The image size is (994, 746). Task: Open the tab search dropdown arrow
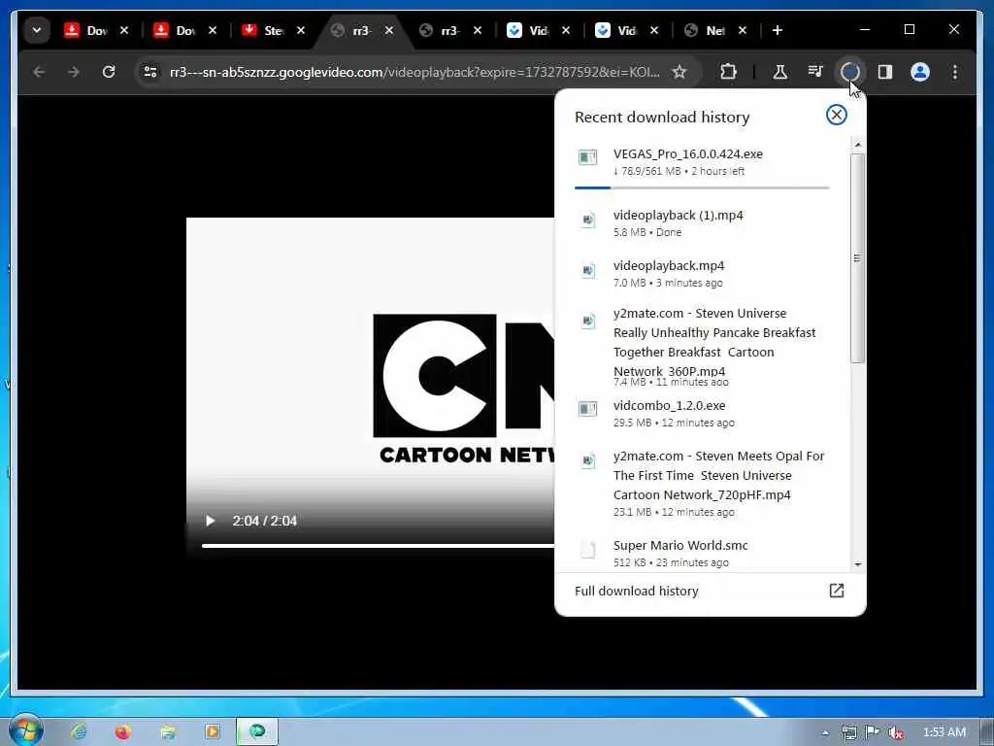tap(37, 30)
